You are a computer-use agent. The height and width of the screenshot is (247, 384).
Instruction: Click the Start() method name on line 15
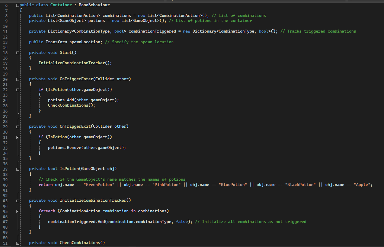tap(66, 52)
